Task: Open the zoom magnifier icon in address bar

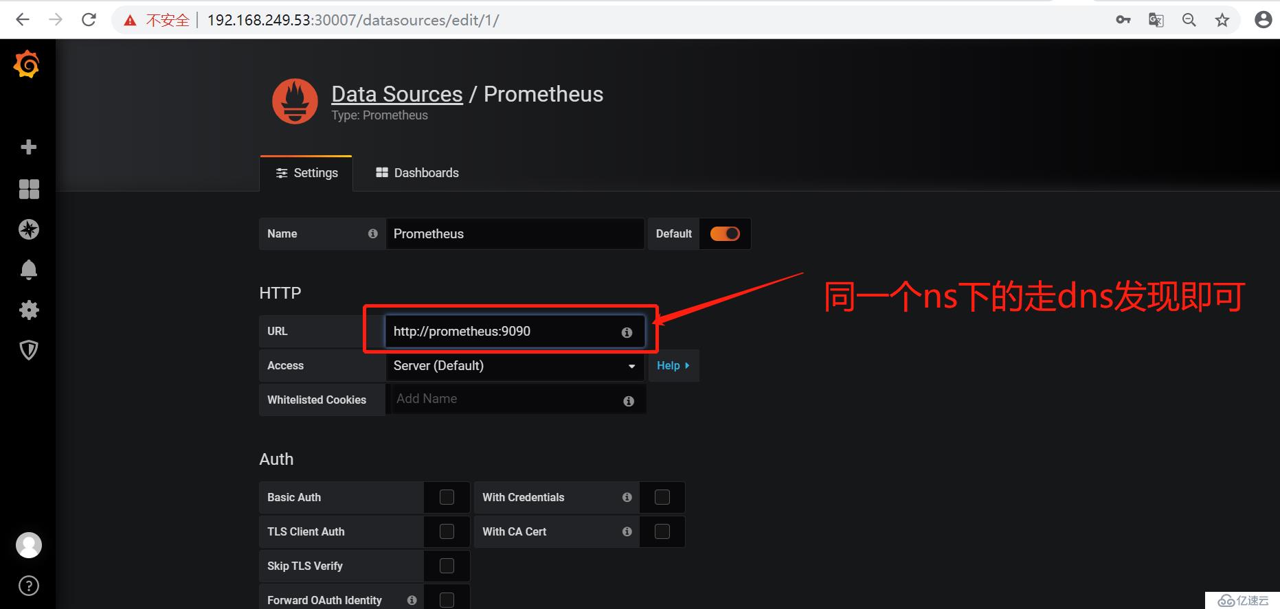Action: [1189, 20]
